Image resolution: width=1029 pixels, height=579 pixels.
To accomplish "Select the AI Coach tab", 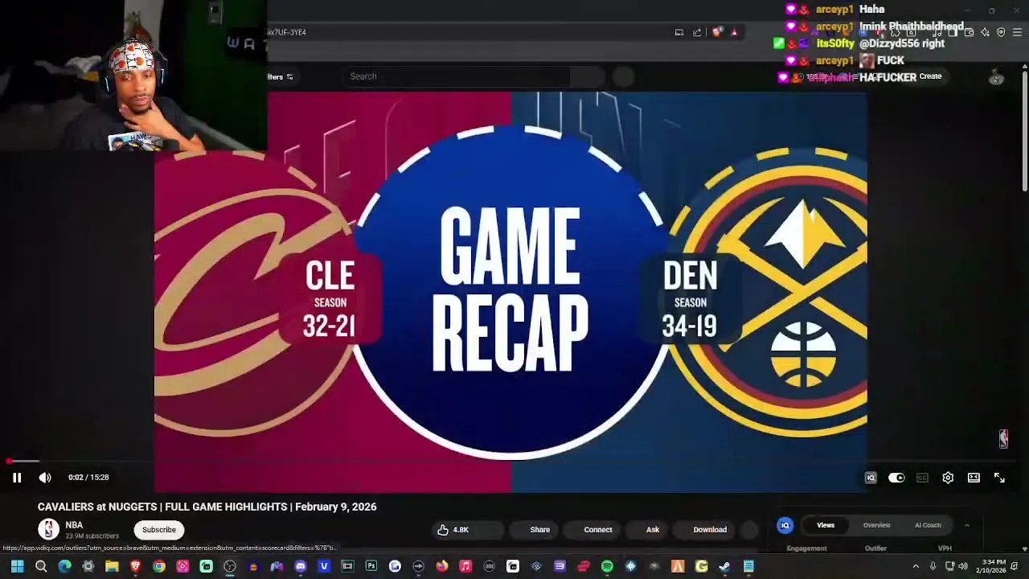I will click(x=928, y=525).
